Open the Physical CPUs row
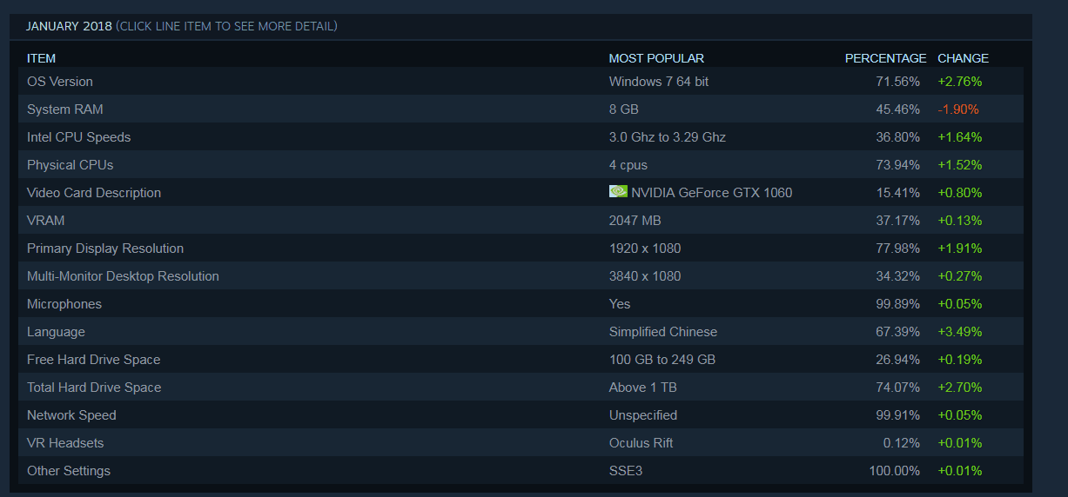Viewport: 1068px width, 497px height. tap(71, 165)
